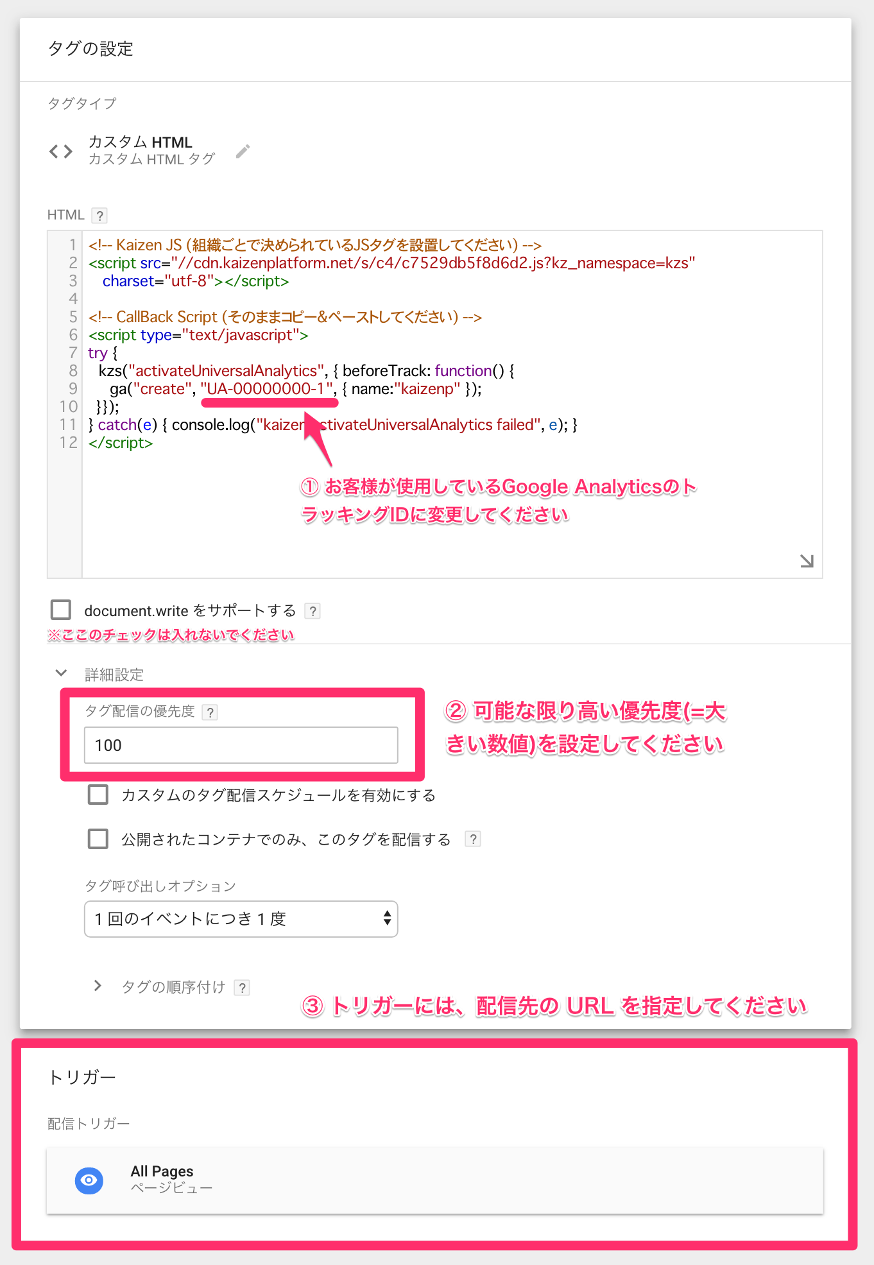This screenshot has height=1265, width=874.
Task: Click resize handle of the HTML editor
Action: [x=807, y=561]
